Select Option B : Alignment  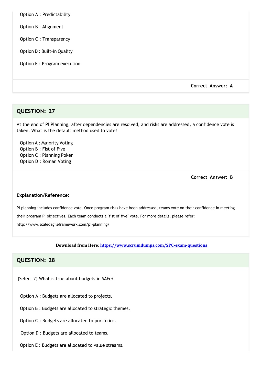pyautogui.click(x=41, y=27)
